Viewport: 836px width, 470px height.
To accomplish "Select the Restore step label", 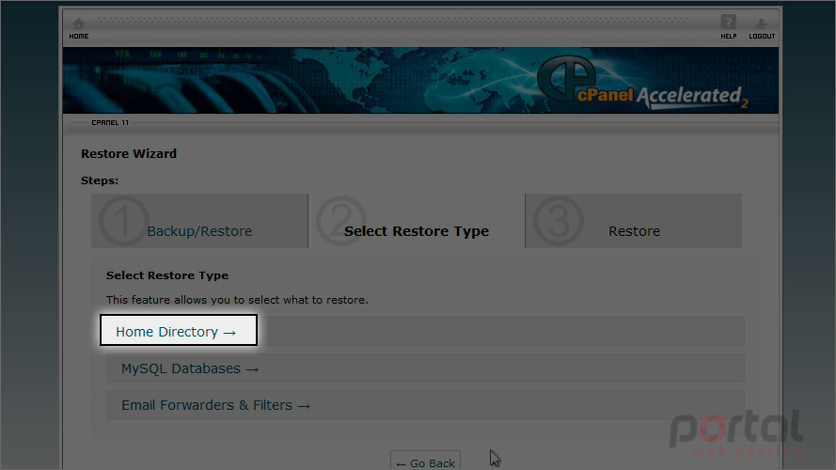I will tap(635, 231).
